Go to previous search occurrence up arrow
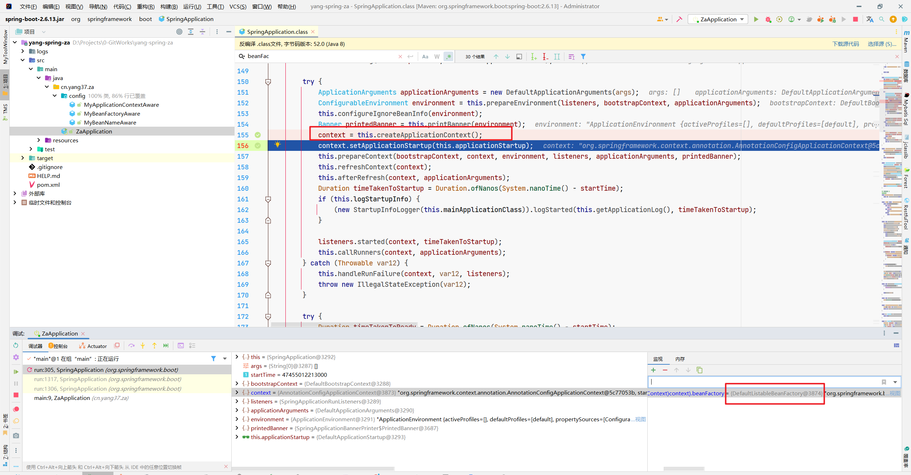 click(496, 57)
